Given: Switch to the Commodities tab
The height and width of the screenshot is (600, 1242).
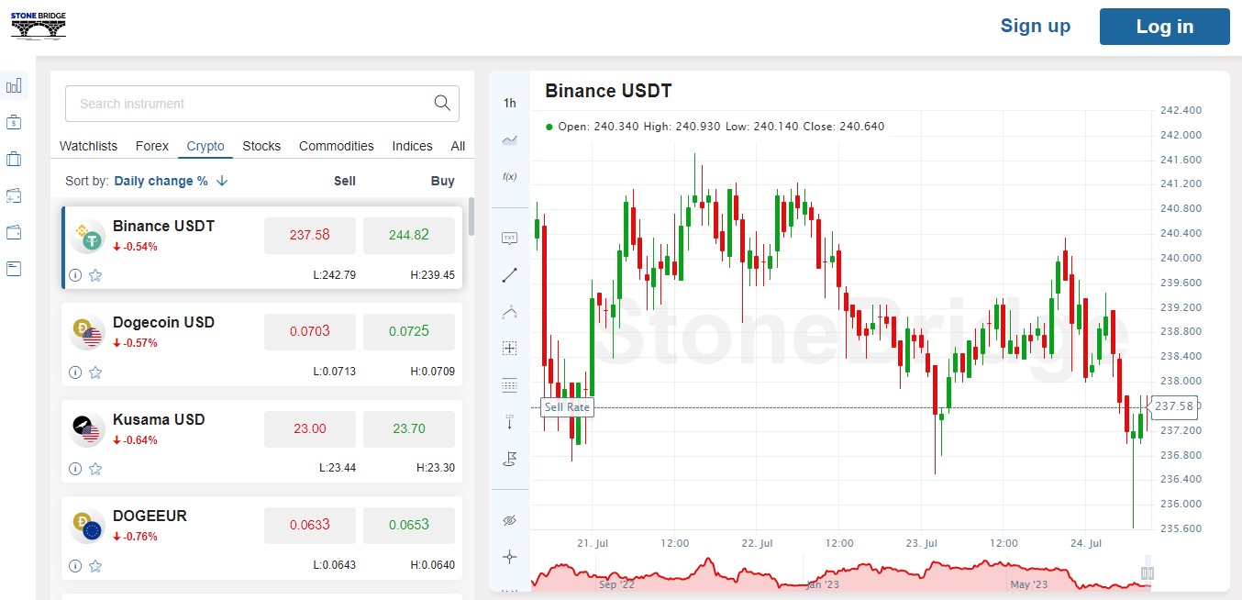Looking at the screenshot, I should [x=337, y=146].
